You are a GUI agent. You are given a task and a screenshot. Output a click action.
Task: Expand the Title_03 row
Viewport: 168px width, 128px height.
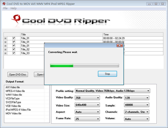(5, 53)
